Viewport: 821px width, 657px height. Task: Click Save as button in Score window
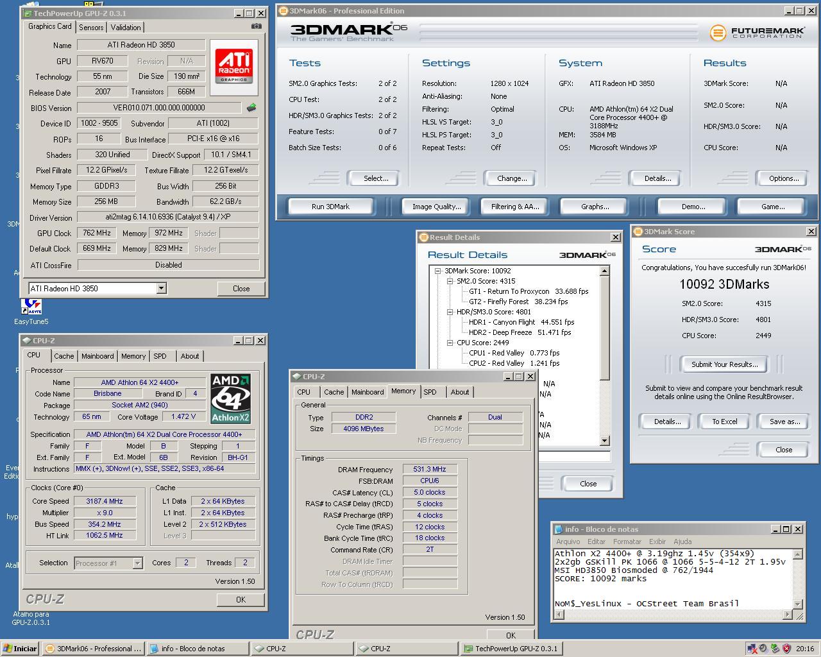point(784,422)
